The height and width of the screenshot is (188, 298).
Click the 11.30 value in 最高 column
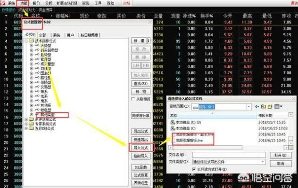tap(247, 22)
